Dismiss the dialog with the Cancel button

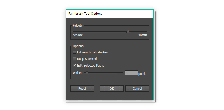coord(137,89)
